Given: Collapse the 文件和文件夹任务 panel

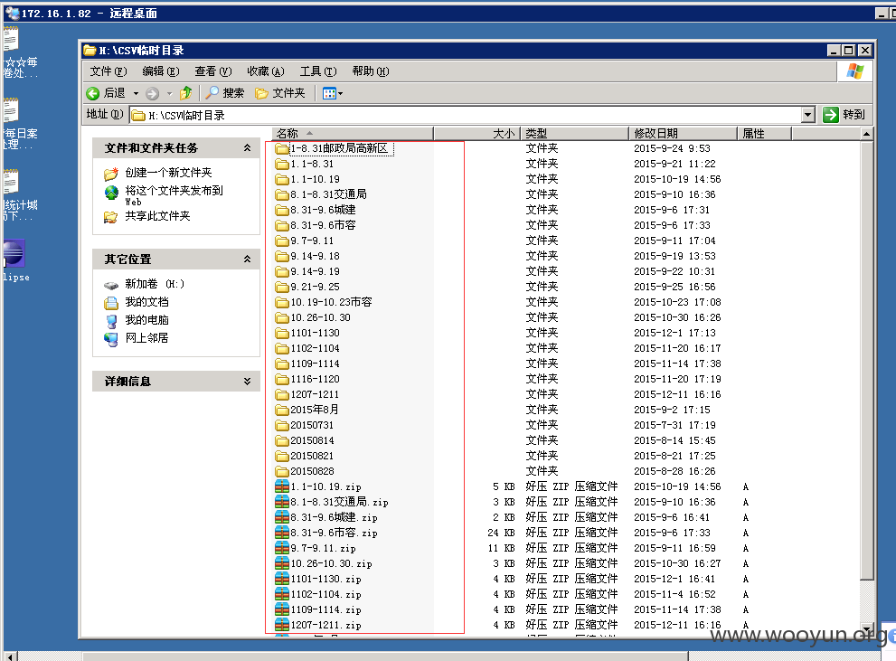Looking at the screenshot, I should coord(248,148).
